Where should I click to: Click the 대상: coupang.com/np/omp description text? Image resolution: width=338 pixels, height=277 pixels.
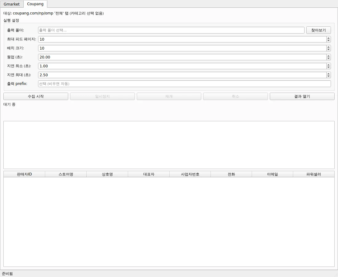point(53,13)
